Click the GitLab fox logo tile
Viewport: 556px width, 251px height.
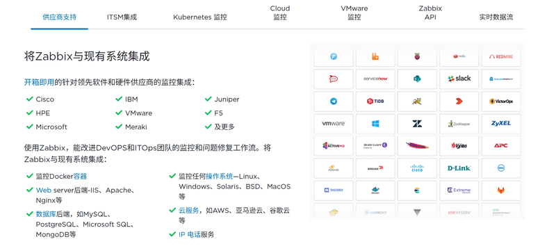(x=500, y=191)
